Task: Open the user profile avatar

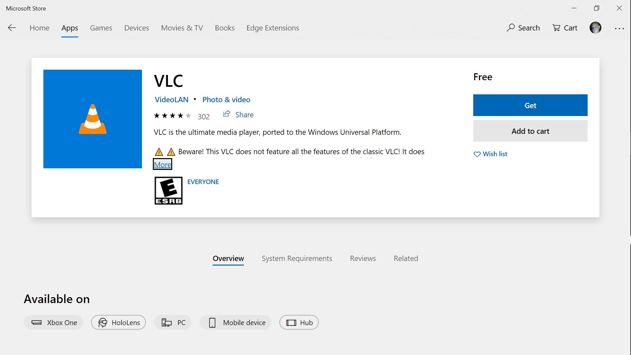Action: point(595,28)
